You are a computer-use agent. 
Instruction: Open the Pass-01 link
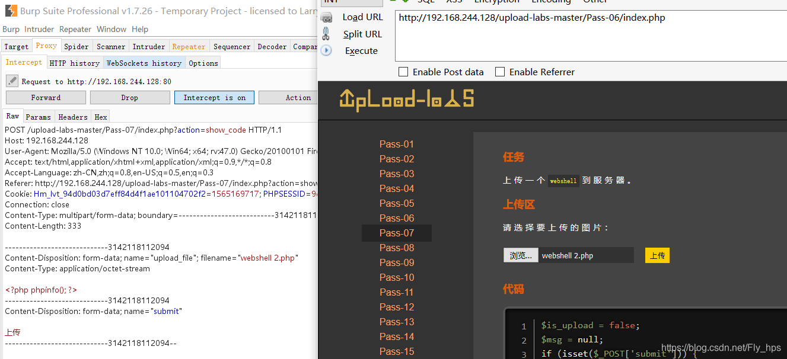pos(397,144)
